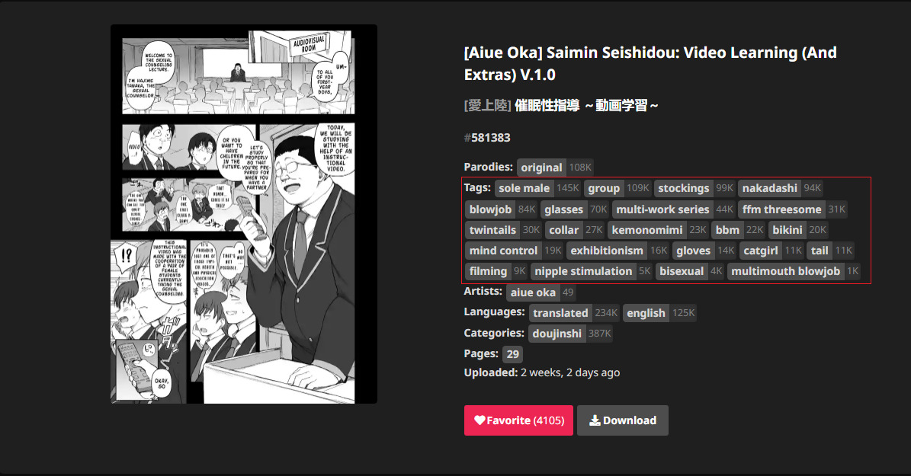Screen dimensions: 911x476
Task: Open the 'stockings' tag
Action: (x=694, y=188)
